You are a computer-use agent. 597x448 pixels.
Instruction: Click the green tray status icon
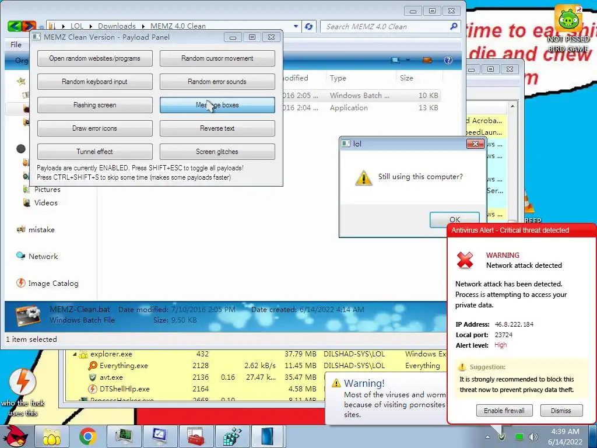pyautogui.click(x=518, y=437)
